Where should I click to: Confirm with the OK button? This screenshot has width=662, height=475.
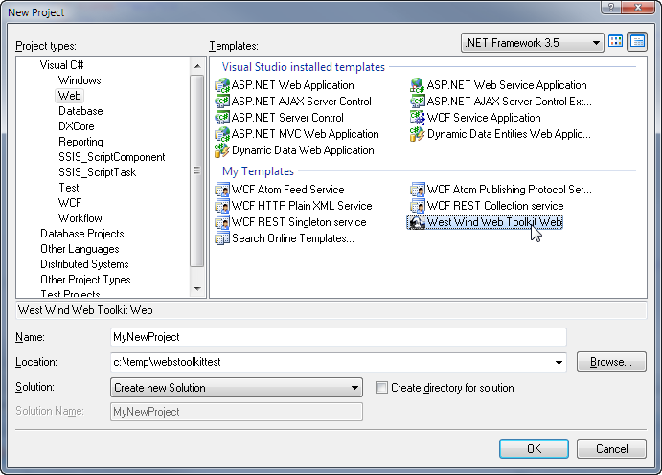[534, 448]
